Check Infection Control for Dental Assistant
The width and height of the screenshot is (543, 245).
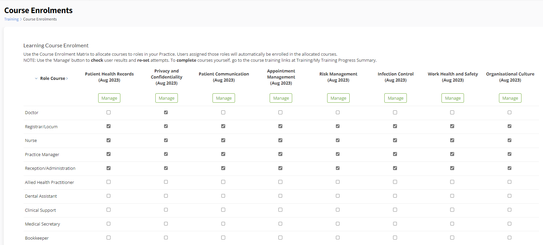(x=395, y=196)
